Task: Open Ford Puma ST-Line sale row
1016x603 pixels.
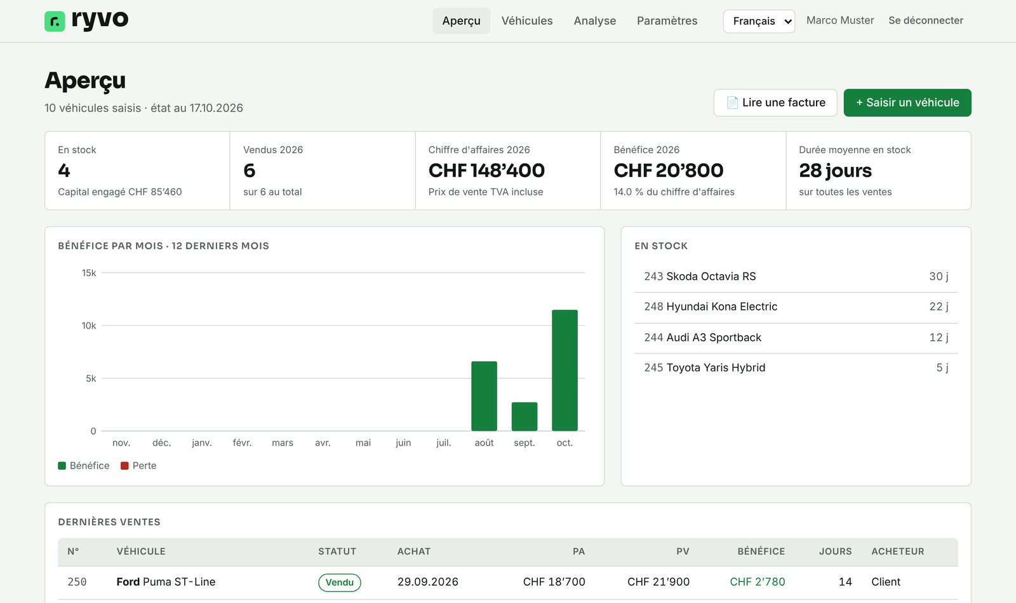Action: (507, 583)
